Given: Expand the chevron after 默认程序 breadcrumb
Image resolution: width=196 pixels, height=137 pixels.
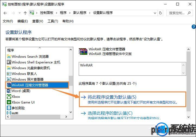Looking at the screenshot, I should pyautogui.click(x=90, y=13).
